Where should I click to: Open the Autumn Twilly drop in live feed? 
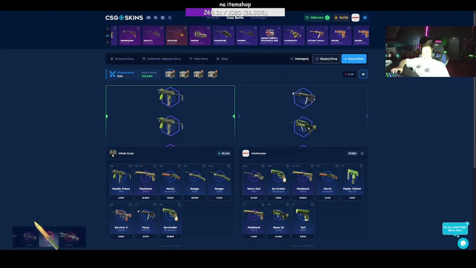point(317,35)
